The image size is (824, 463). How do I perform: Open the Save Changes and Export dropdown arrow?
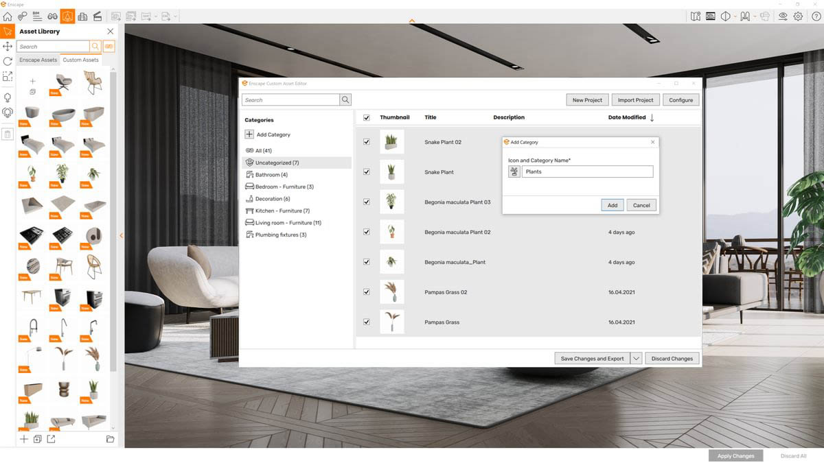pyautogui.click(x=636, y=358)
